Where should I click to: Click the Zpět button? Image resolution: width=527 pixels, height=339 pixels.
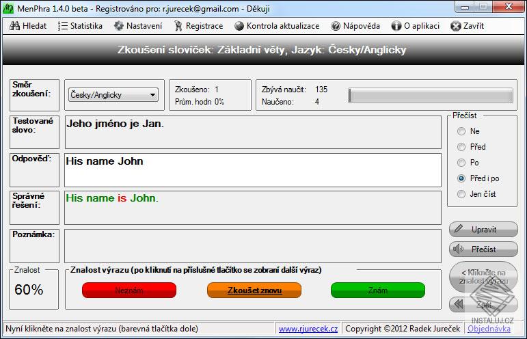[483, 304]
